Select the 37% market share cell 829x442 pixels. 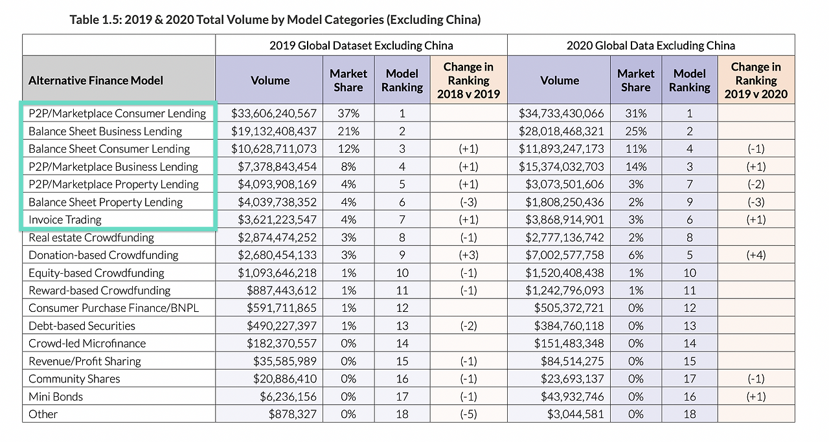(x=348, y=113)
